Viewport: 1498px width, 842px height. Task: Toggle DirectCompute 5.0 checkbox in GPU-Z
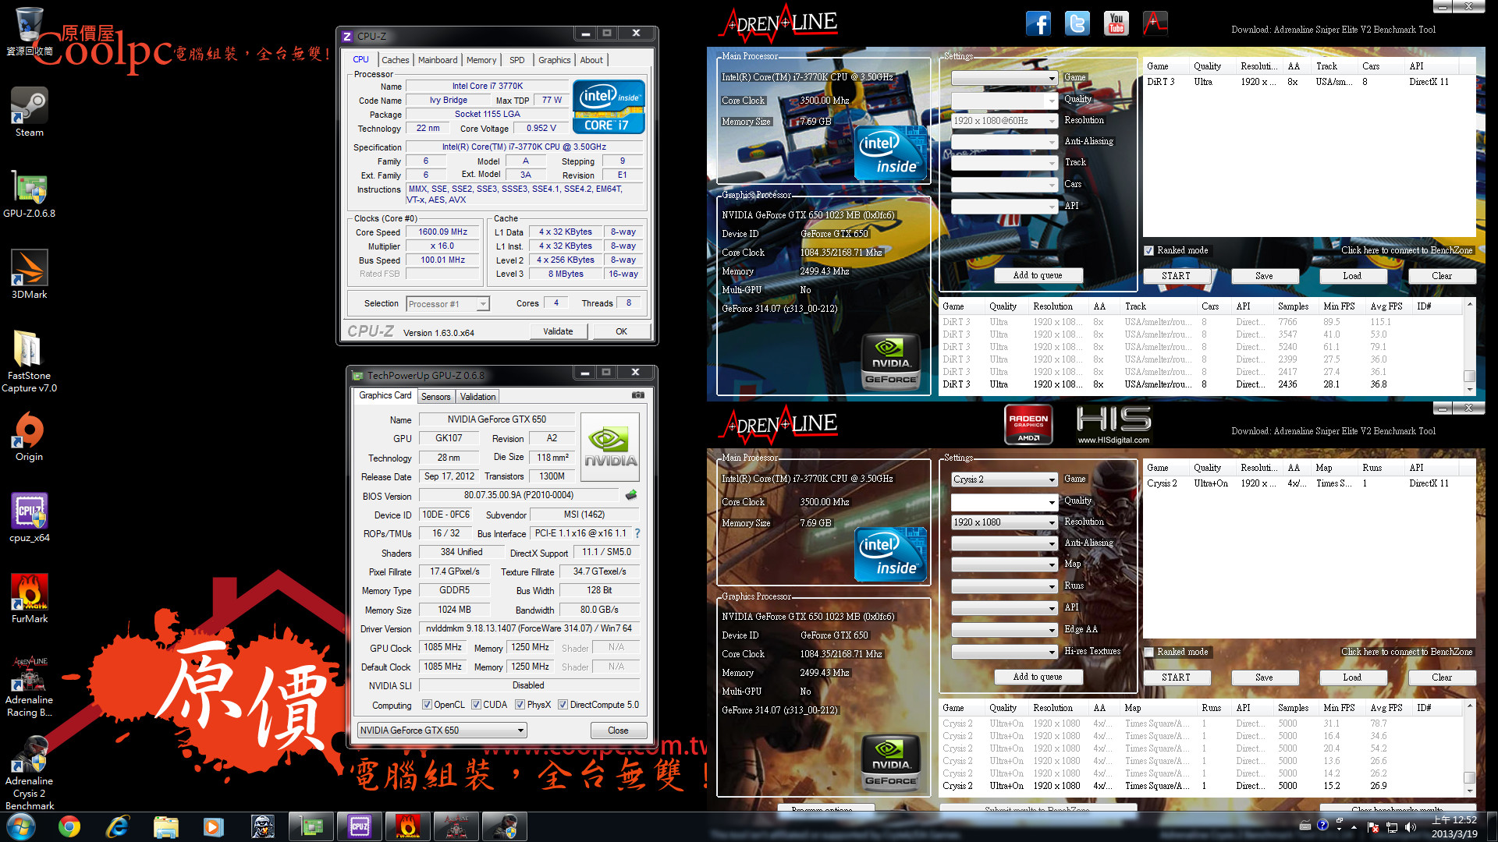[563, 705]
